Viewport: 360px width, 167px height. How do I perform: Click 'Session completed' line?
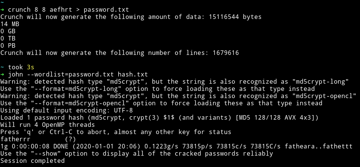pyautogui.click(x=32, y=161)
